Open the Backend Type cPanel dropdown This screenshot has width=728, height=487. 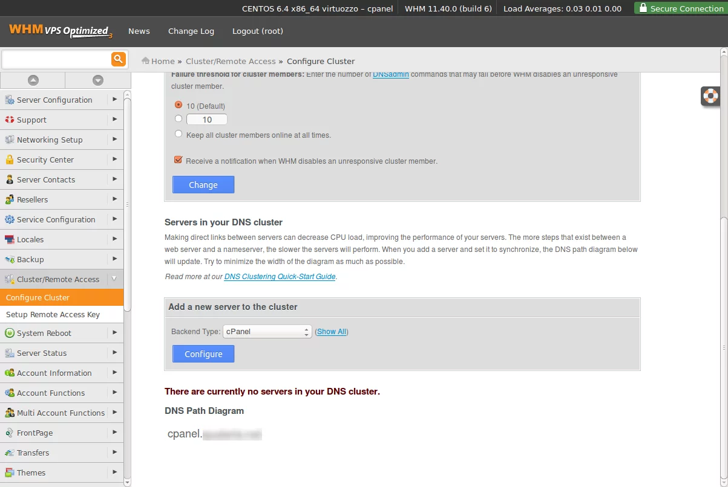(x=267, y=331)
